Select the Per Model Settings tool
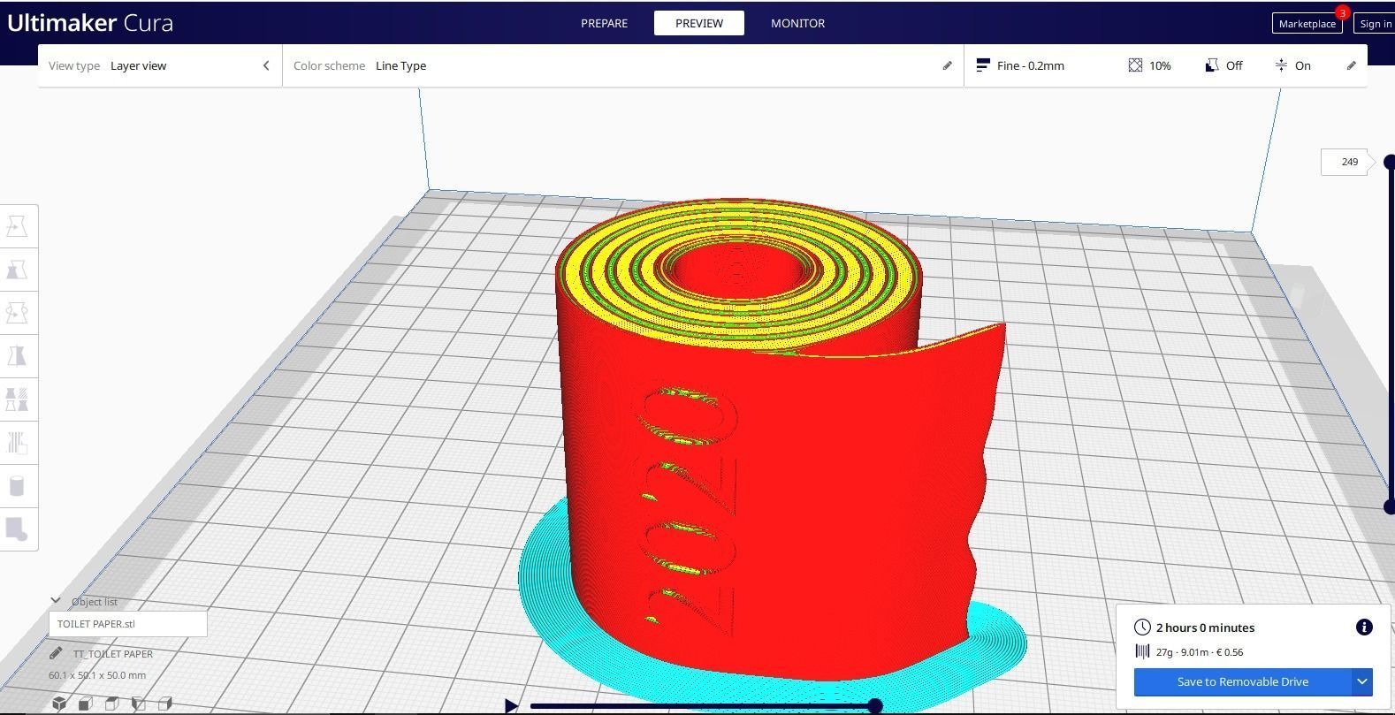Screen dimensions: 1395x715 coord(18,399)
